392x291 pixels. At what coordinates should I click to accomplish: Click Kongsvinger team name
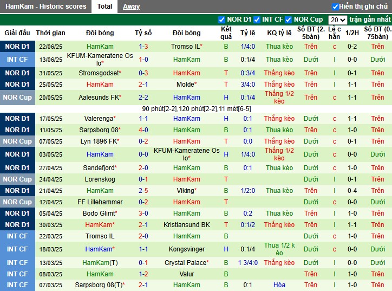187,249
